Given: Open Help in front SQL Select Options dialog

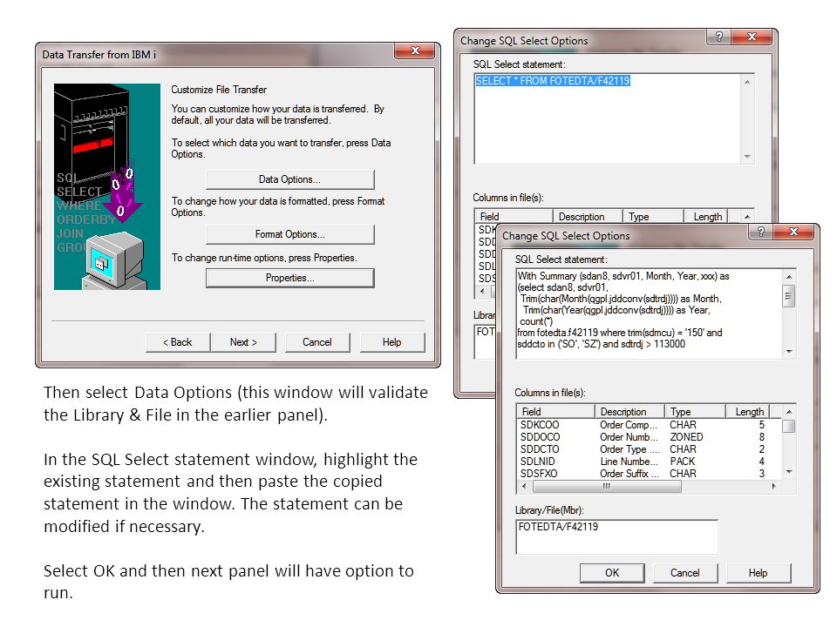Looking at the screenshot, I should 758,573.
